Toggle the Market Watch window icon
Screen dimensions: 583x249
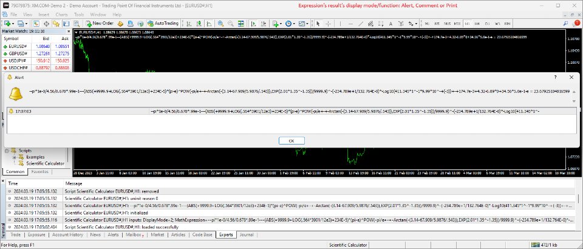click(x=36, y=24)
